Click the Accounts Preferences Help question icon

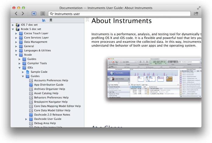(x=31, y=81)
